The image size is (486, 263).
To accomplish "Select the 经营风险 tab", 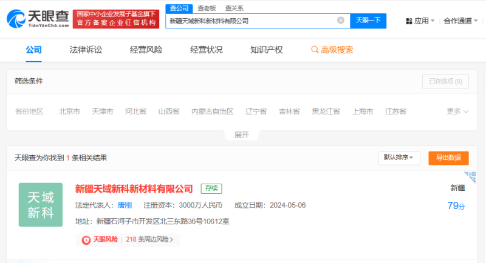I will click(x=146, y=50).
